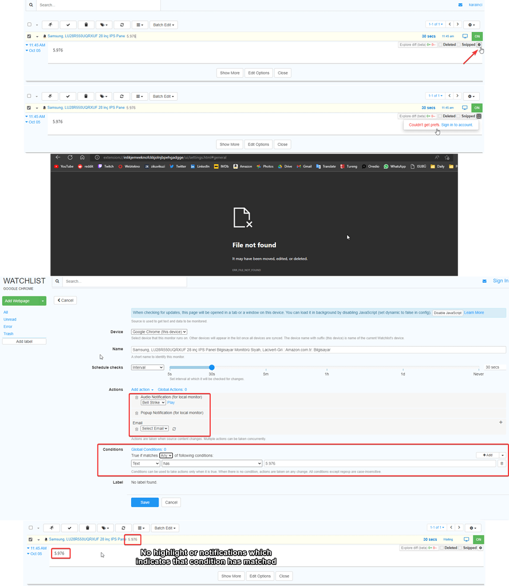Uncheck the Samsung row checkbox in the list showing Waiting
Viewport: 509px width, 586px height.
[x=31, y=539]
